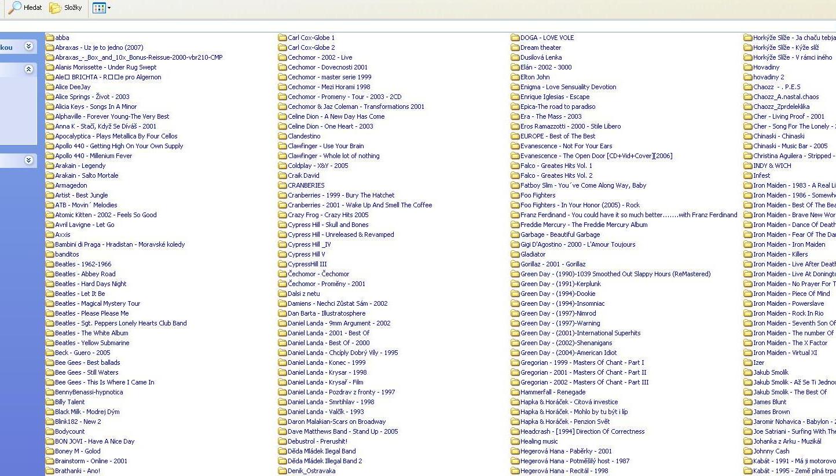Image resolution: width=836 pixels, height=476 pixels.
Task: Click 'Beatles - The White Album' folder name
Action: (92, 333)
